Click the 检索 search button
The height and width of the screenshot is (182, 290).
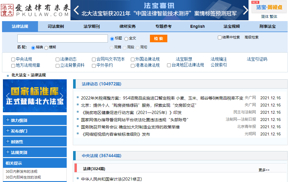pyautogui.click(x=159, y=38)
